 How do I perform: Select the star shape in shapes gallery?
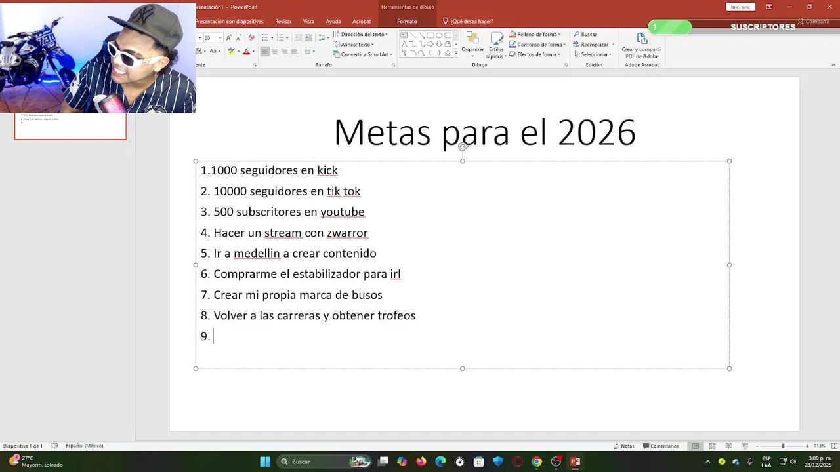tap(448, 52)
